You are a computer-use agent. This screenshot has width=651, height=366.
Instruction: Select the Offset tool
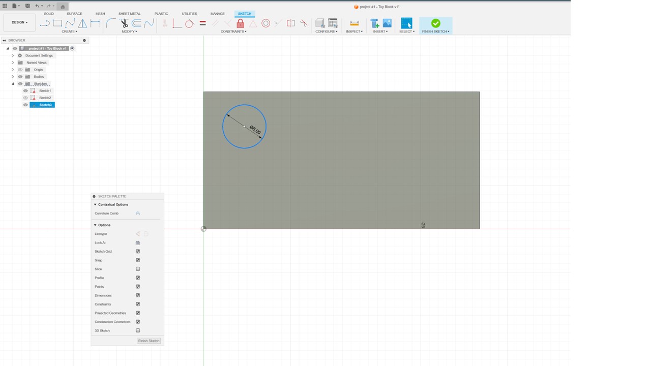136,23
